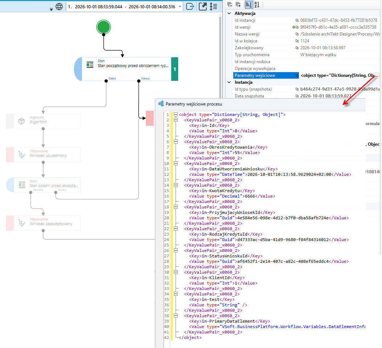Select the 'Stan początkowy przed obliczeniem' state node

pos(126,69)
